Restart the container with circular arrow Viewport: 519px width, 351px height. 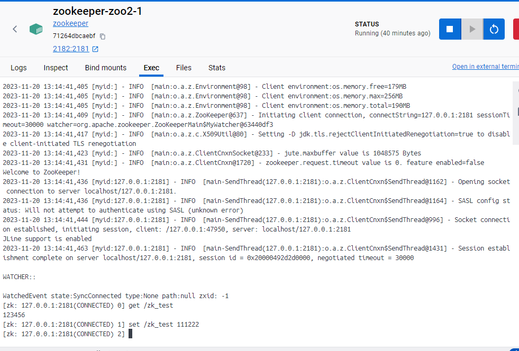(x=494, y=29)
